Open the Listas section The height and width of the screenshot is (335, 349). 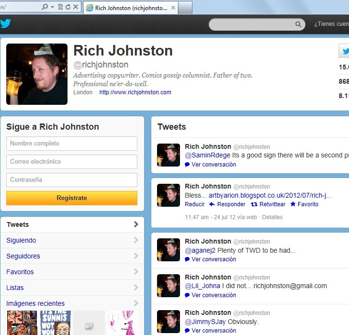click(x=72, y=288)
